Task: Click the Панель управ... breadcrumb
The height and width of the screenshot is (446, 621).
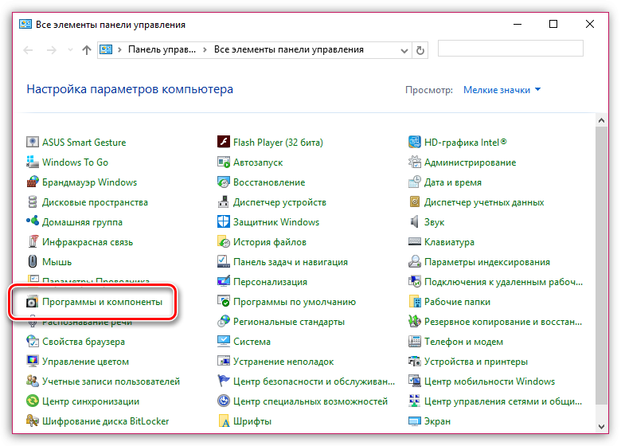Action: tap(162, 49)
